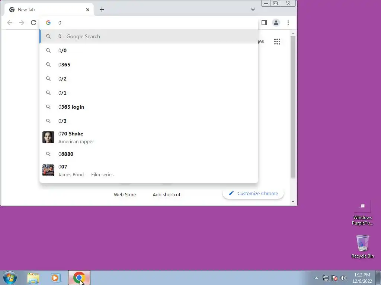Screen dimensions: 381x285
Task: Click the Google G icon in address bar
Action: 48,23
